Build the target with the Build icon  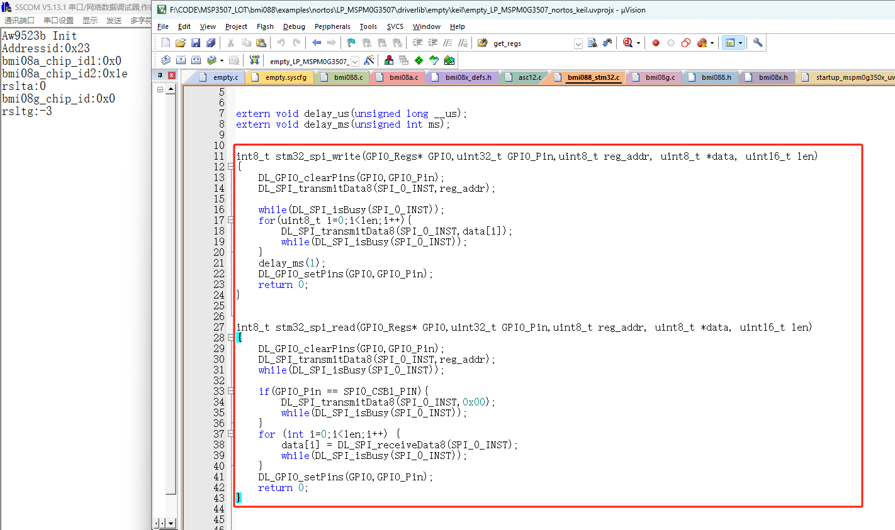[181, 60]
